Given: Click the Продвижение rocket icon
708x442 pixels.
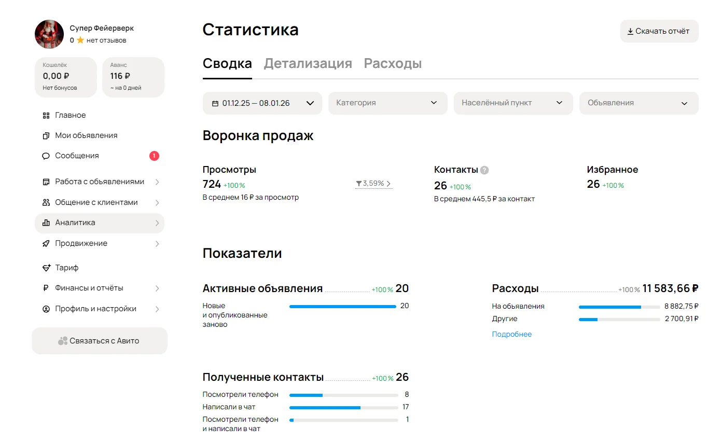Looking at the screenshot, I should [x=46, y=243].
